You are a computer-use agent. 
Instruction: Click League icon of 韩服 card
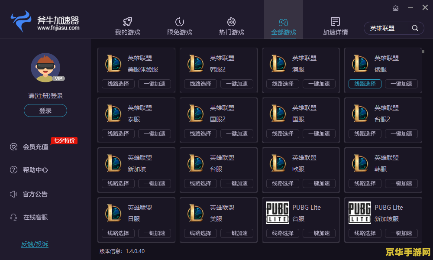click(x=360, y=163)
